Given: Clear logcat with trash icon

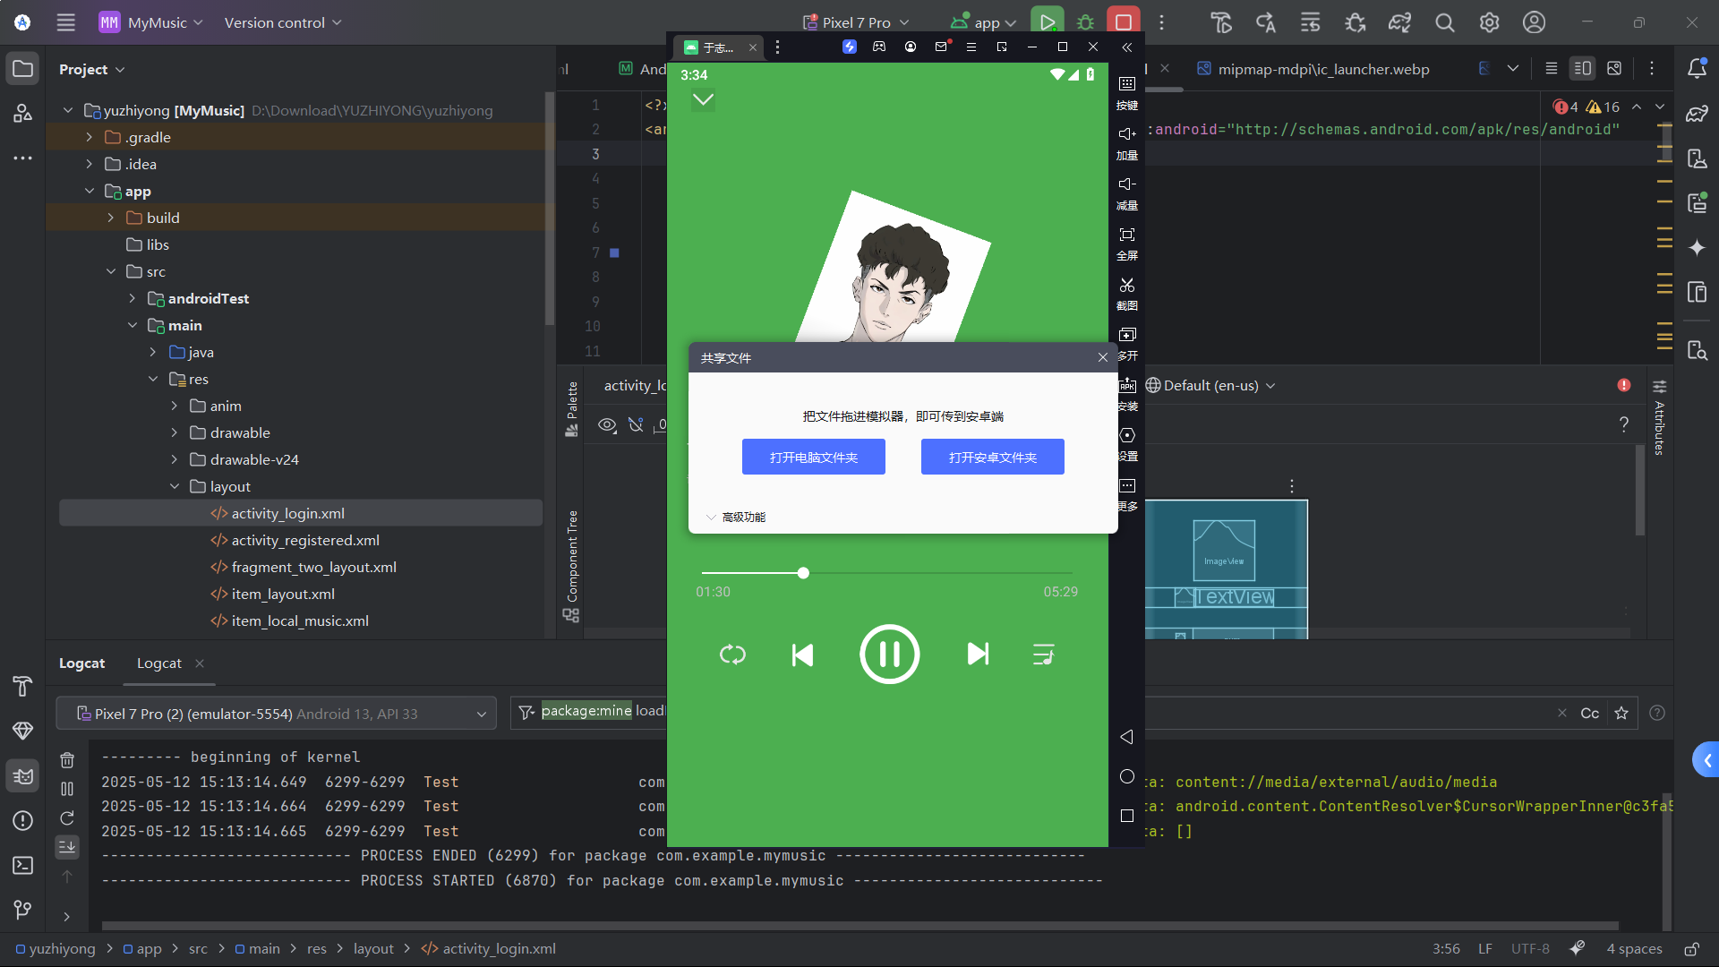Looking at the screenshot, I should (67, 760).
